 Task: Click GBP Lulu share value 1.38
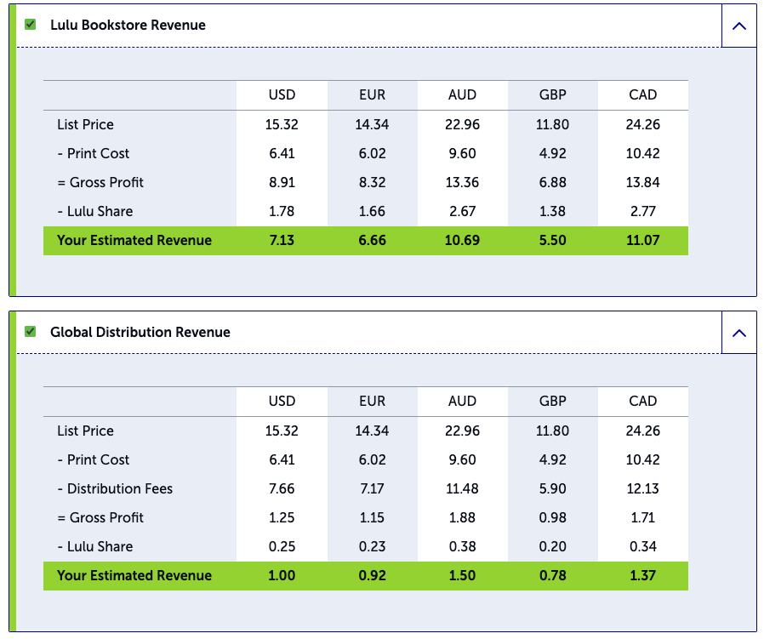tap(552, 211)
